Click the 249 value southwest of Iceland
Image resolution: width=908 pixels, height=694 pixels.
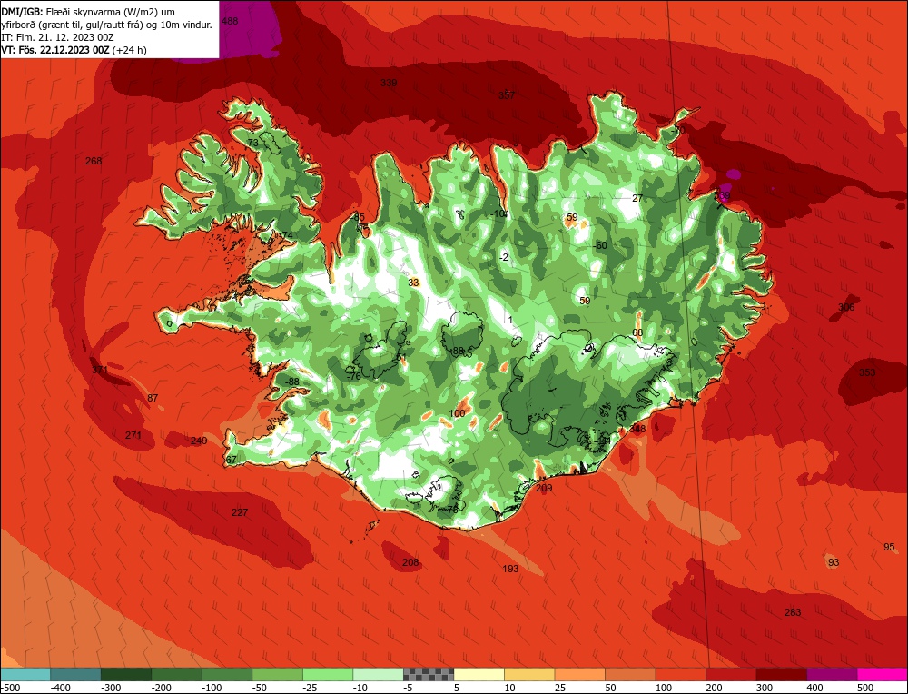click(x=199, y=441)
